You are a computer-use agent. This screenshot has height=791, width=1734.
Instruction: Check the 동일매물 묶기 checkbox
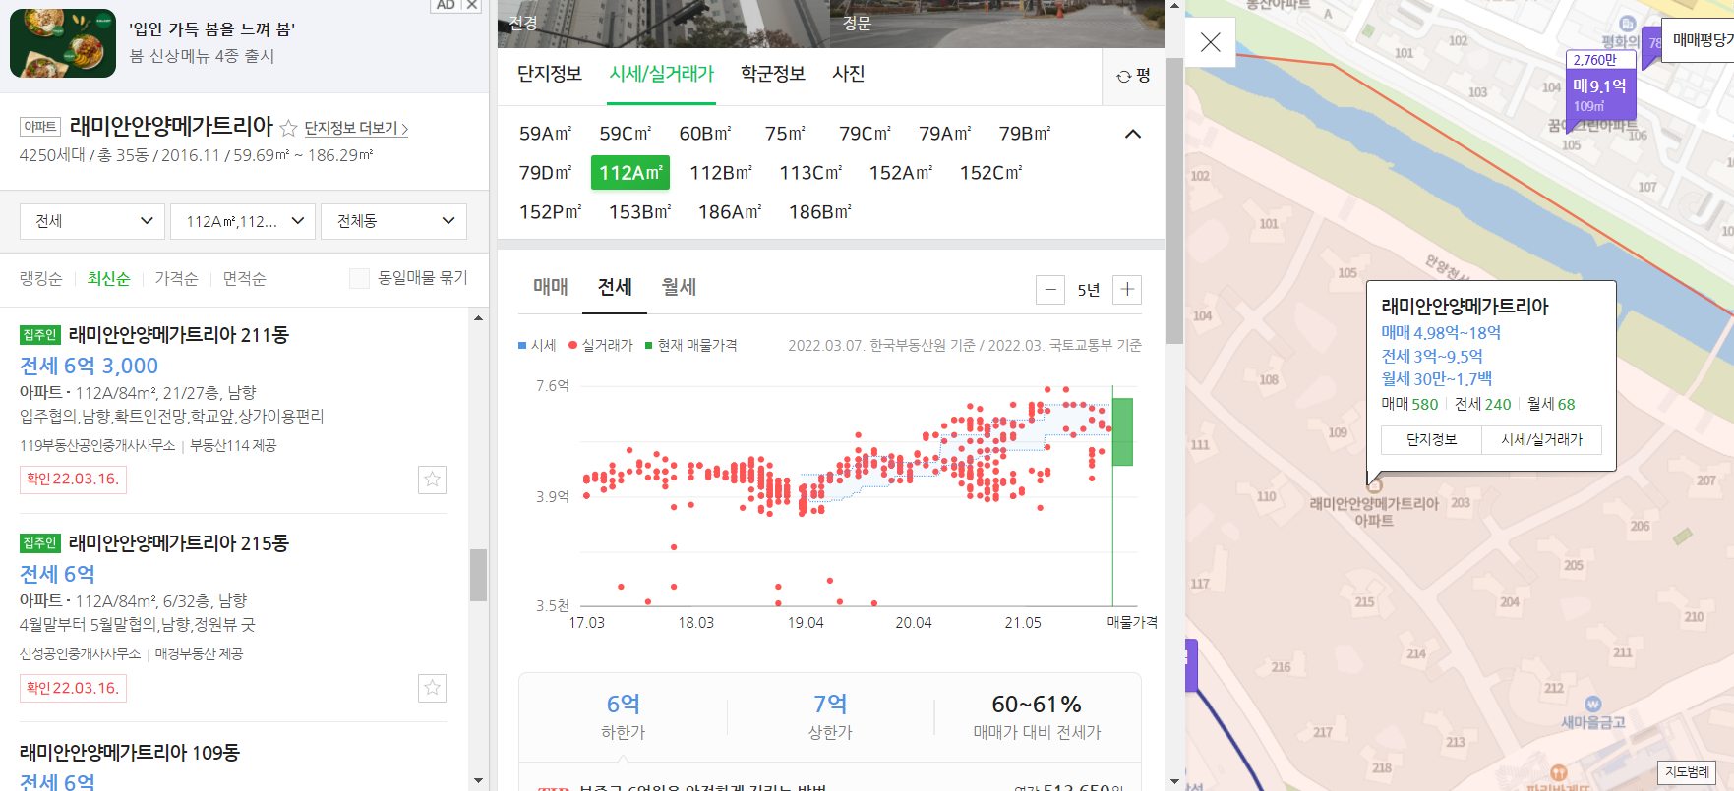359,278
